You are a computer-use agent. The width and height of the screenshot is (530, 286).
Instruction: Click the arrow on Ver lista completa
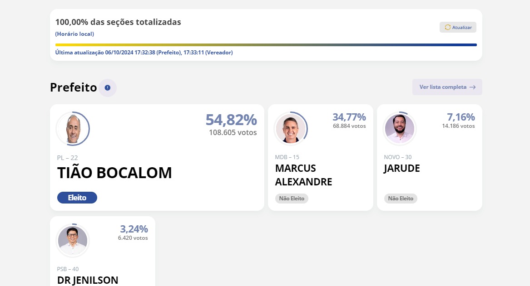point(472,87)
